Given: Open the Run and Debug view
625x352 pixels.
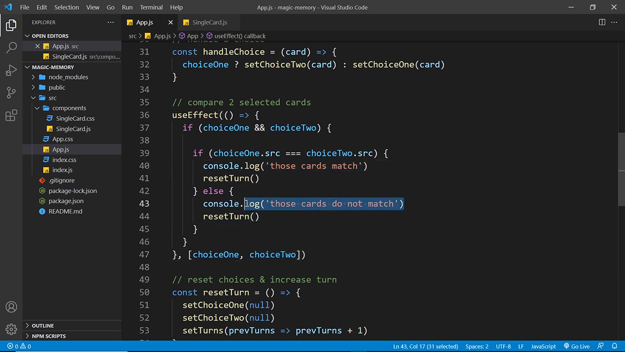Looking at the screenshot, I should click(11, 70).
